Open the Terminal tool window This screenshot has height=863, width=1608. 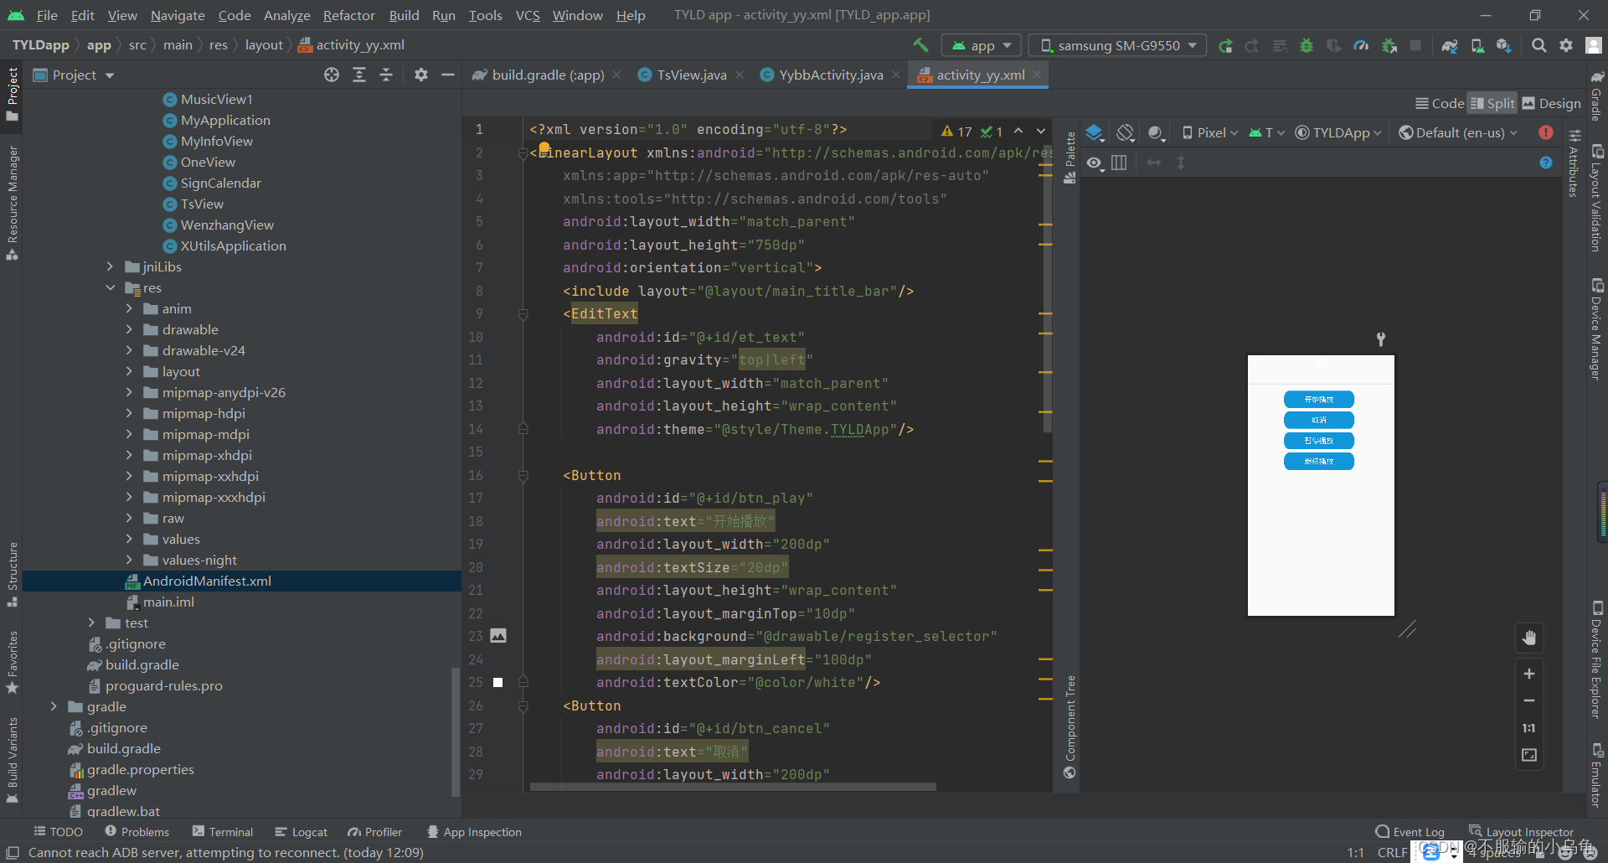pos(223,832)
